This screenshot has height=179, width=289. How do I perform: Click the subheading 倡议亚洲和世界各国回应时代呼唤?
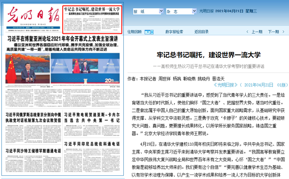click(x=62, y=47)
